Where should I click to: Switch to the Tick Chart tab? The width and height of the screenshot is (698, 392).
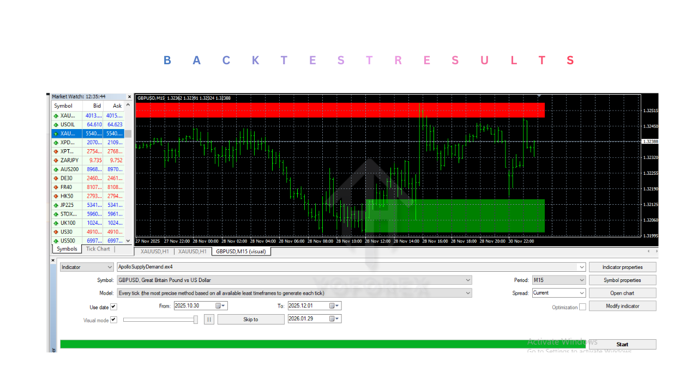pyautogui.click(x=98, y=249)
